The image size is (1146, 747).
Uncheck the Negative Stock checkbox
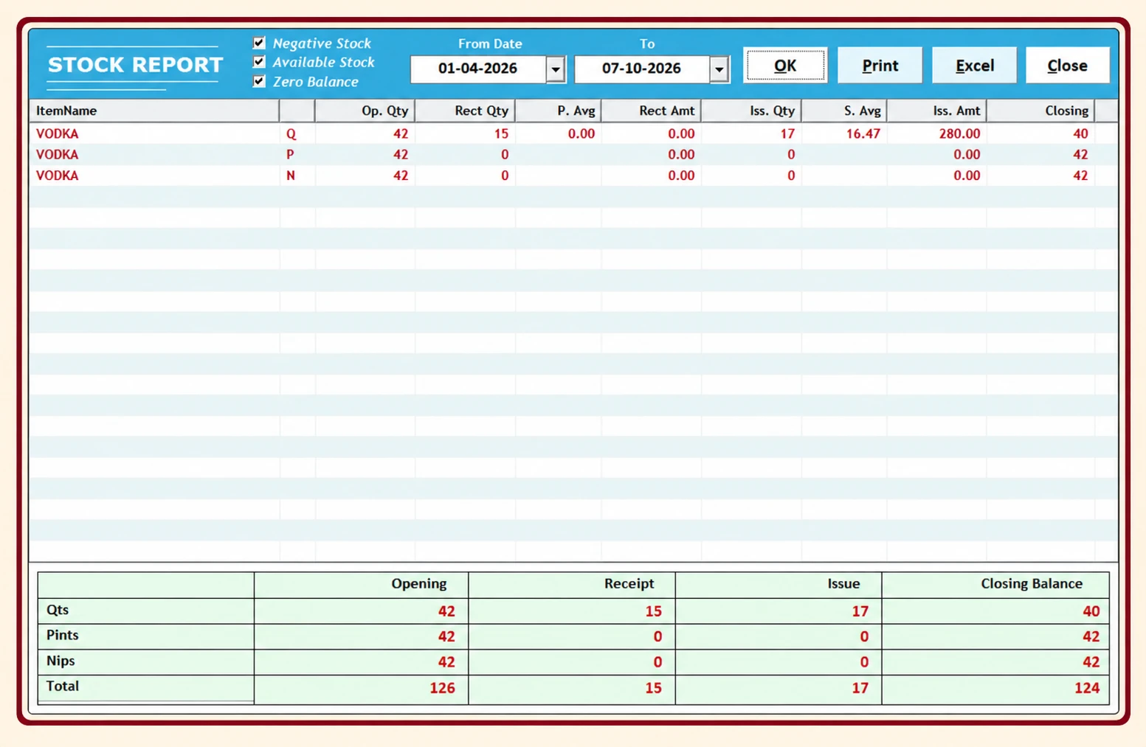click(259, 43)
